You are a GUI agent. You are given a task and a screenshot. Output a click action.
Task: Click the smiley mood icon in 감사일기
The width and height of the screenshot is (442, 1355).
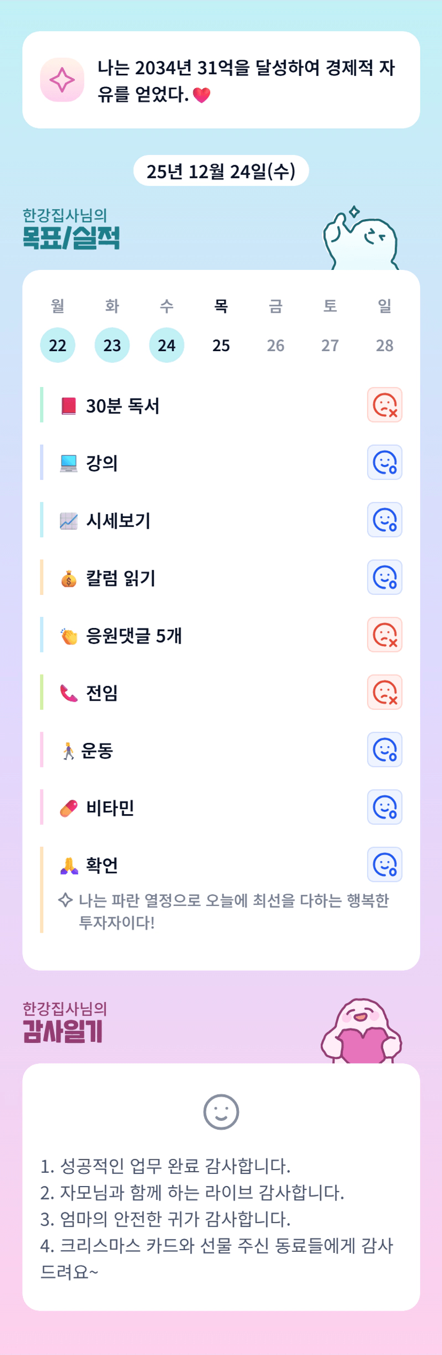[x=221, y=1112]
